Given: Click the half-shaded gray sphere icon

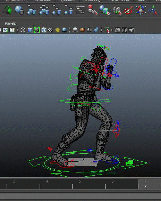Looking at the screenshot, I should (x=89, y=30).
